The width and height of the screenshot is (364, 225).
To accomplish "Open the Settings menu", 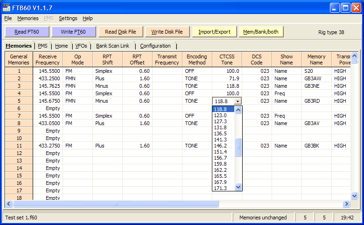I will pyautogui.click(x=68, y=18).
